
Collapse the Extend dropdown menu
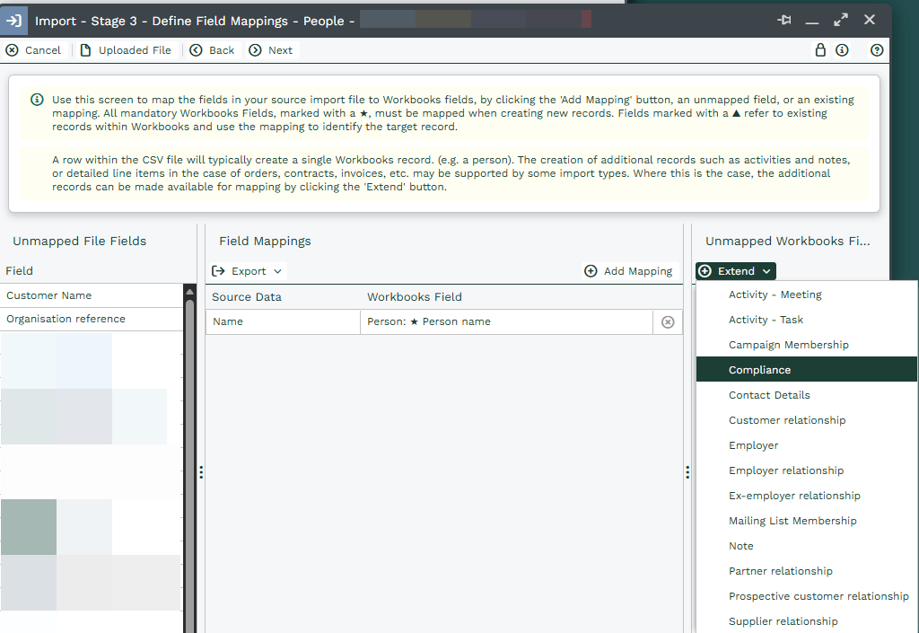[x=736, y=271]
